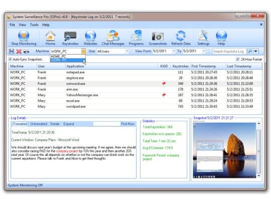
Task: Click the System Monitoring Off status text
Action: [25, 185]
